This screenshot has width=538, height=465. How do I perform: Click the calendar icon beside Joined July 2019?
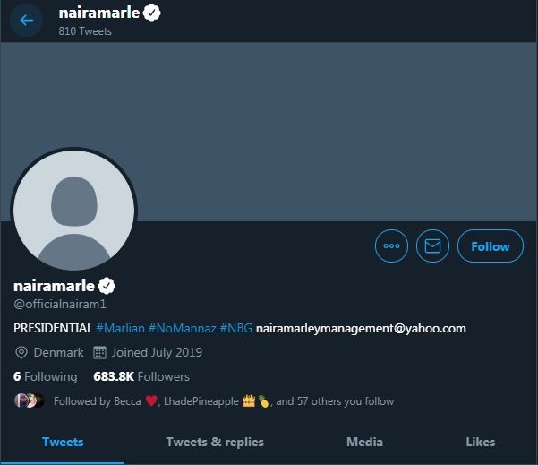tap(99, 352)
